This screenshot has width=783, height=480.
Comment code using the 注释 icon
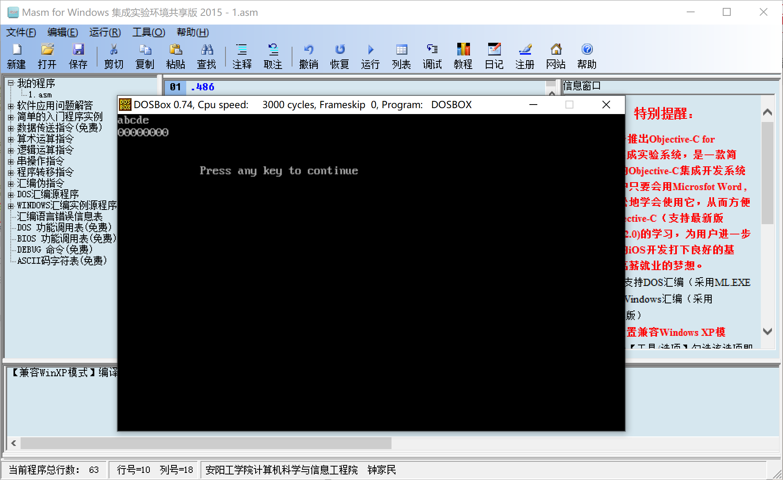pos(242,55)
